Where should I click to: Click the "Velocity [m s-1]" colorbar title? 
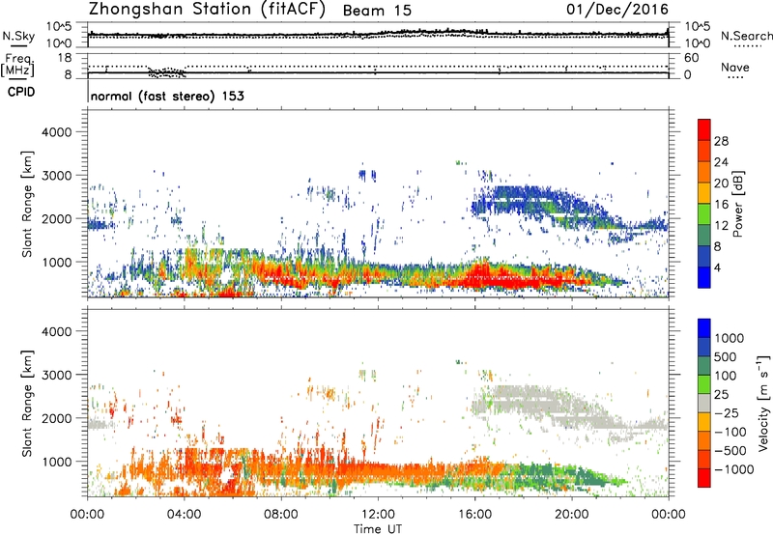tap(763, 404)
